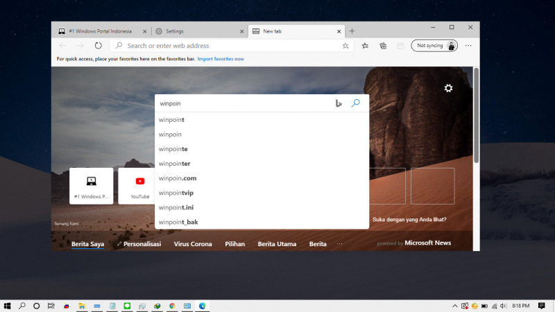Open the YouTube quick link tile
The image size is (555, 312).
137,186
